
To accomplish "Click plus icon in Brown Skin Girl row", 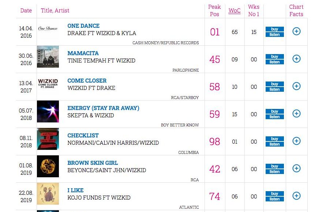I will (x=296, y=169).
